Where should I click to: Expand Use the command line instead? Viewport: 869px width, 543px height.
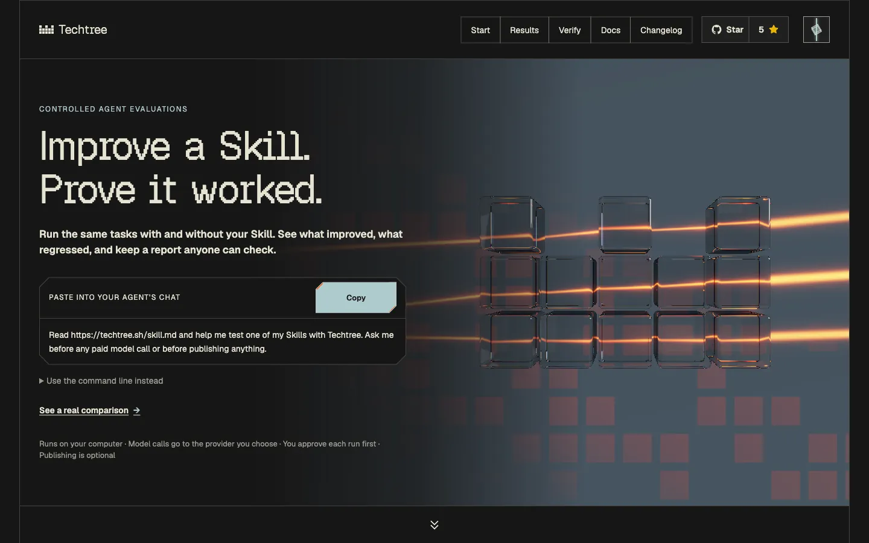point(101,381)
